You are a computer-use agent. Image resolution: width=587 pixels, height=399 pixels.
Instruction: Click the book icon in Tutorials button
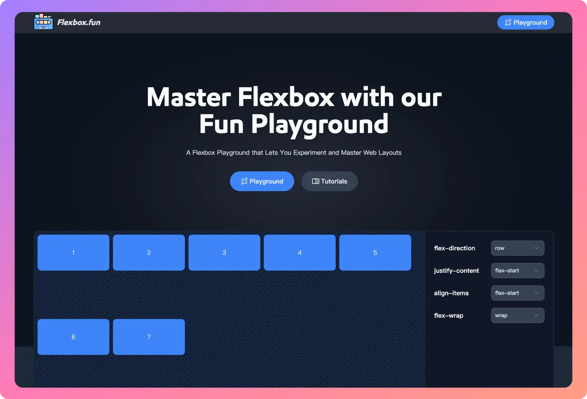point(315,181)
